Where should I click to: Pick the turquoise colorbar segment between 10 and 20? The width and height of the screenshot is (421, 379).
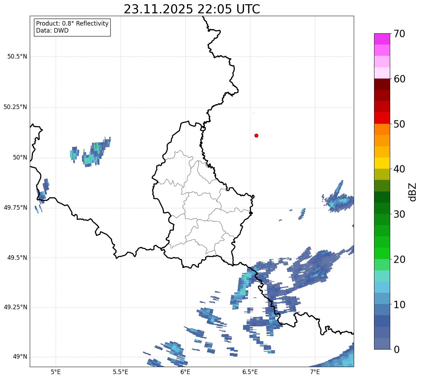pyautogui.click(x=382, y=276)
